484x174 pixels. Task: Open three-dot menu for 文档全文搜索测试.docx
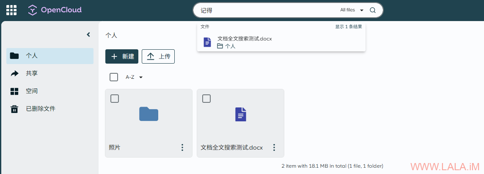274,147
